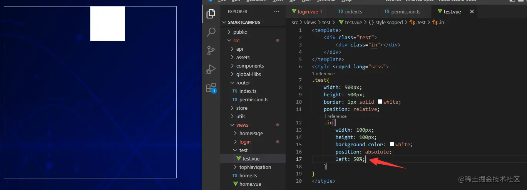Click the .test breadcrumb

click(418, 22)
